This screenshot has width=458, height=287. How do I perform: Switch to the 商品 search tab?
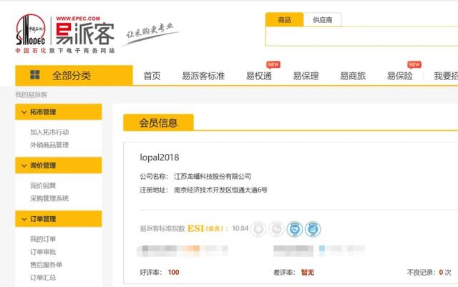(x=284, y=19)
